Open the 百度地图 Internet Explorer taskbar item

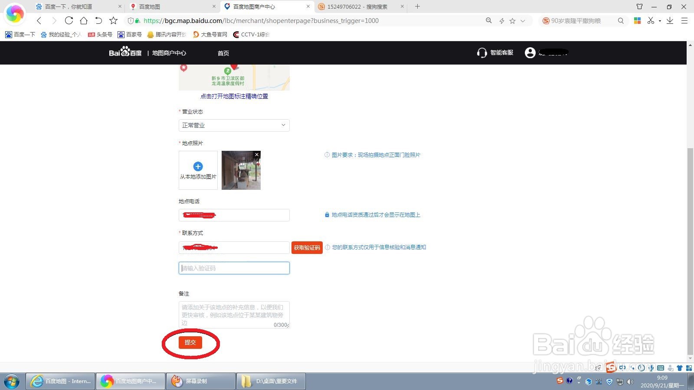click(61, 381)
